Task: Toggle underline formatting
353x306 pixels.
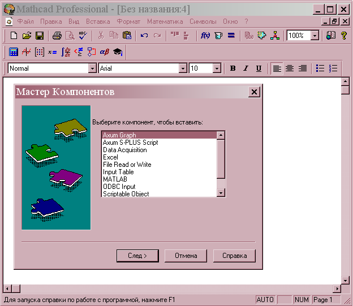Action: [x=259, y=68]
